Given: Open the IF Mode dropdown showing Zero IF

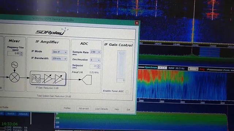Looking at the screenshot, I should click(x=59, y=52).
